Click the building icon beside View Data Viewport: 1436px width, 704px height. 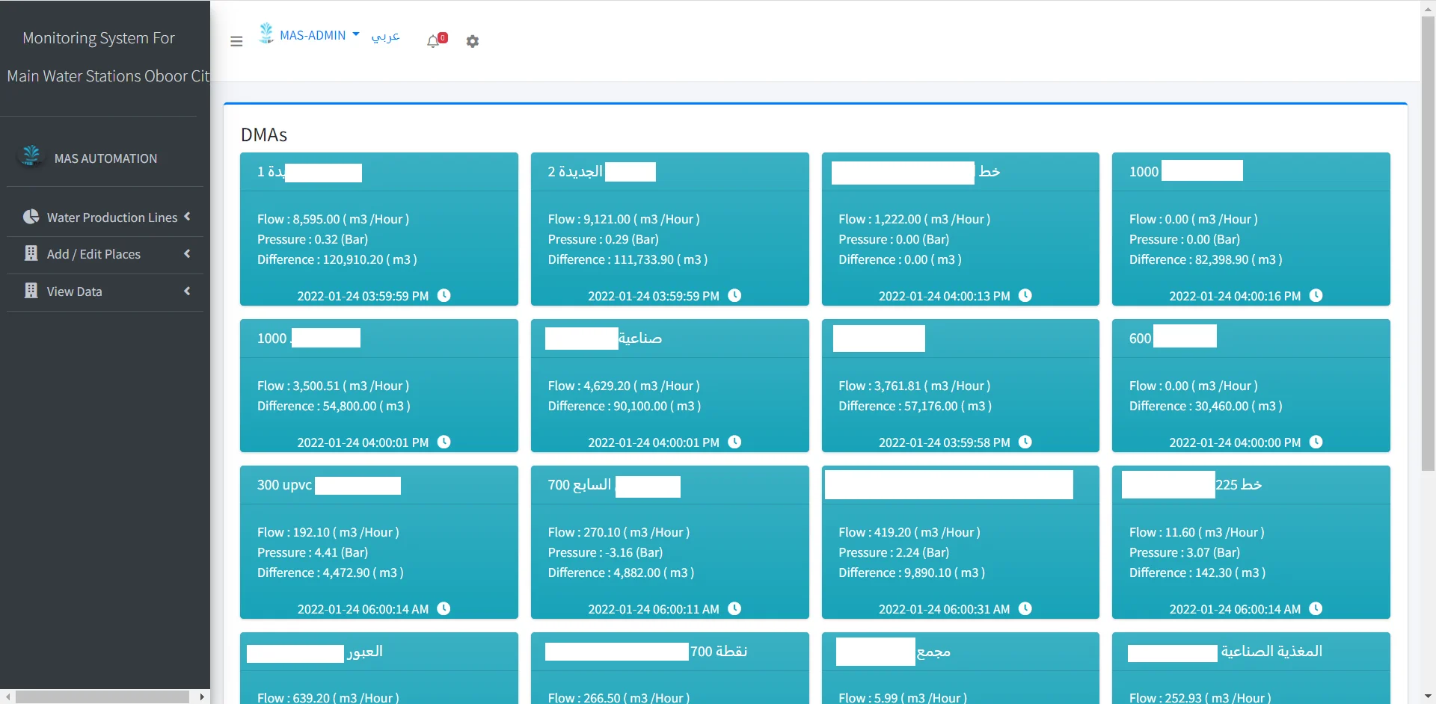click(x=31, y=290)
